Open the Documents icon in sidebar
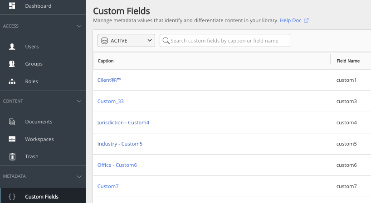Viewport: 371px width, 203px height. [x=12, y=122]
